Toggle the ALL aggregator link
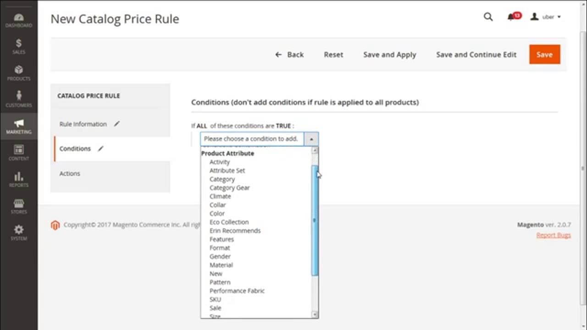 201,126
